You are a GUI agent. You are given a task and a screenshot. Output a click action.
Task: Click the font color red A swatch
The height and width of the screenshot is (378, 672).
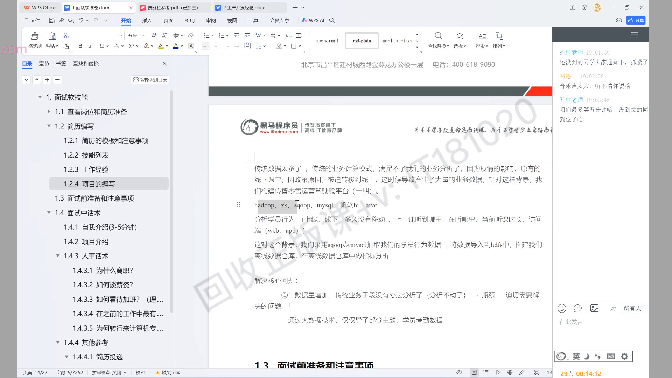[x=176, y=46]
